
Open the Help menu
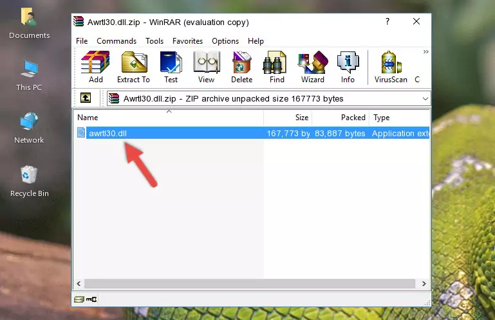pos(256,41)
